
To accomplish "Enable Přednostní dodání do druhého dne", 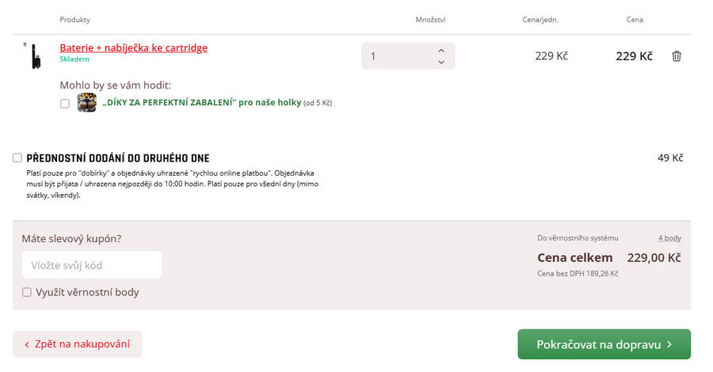I will (17, 158).
